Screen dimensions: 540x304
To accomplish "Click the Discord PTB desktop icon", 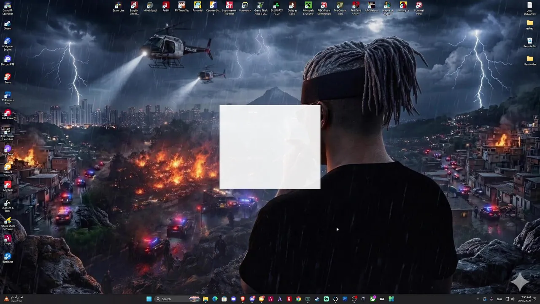I will (8, 61).
